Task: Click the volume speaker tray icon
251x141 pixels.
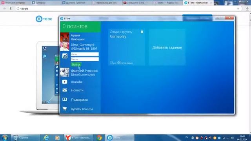Action: [232, 138]
